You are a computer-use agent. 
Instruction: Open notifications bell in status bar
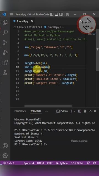[94, 163]
